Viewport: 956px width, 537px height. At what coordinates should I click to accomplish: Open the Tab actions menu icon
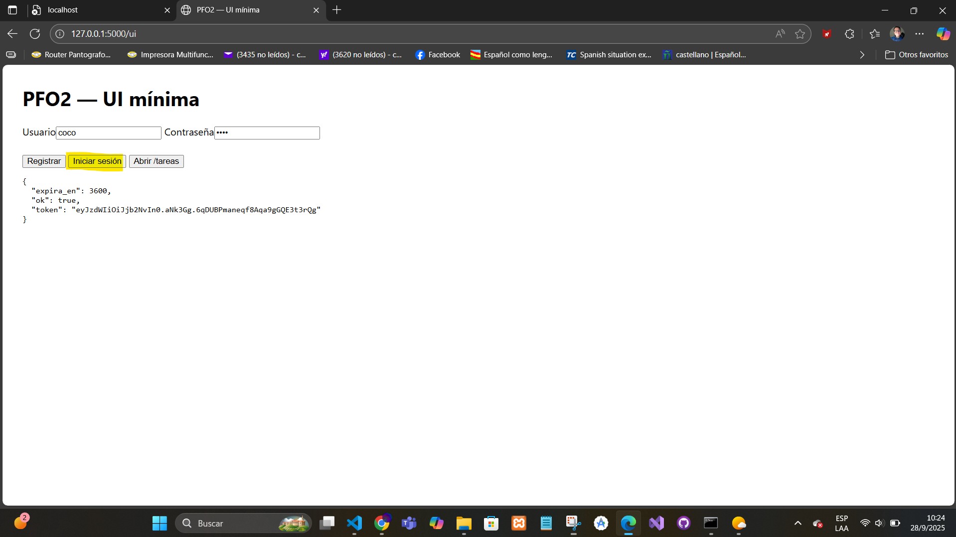point(12,10)
